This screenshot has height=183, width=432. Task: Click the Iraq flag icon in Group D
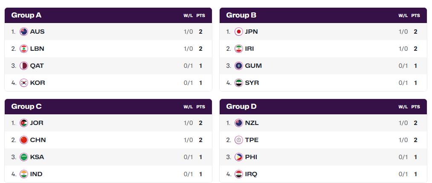pyautogui.click(x=239, y=174)
